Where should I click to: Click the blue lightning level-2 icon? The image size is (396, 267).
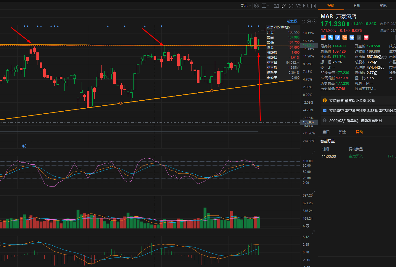coord(331,37)
